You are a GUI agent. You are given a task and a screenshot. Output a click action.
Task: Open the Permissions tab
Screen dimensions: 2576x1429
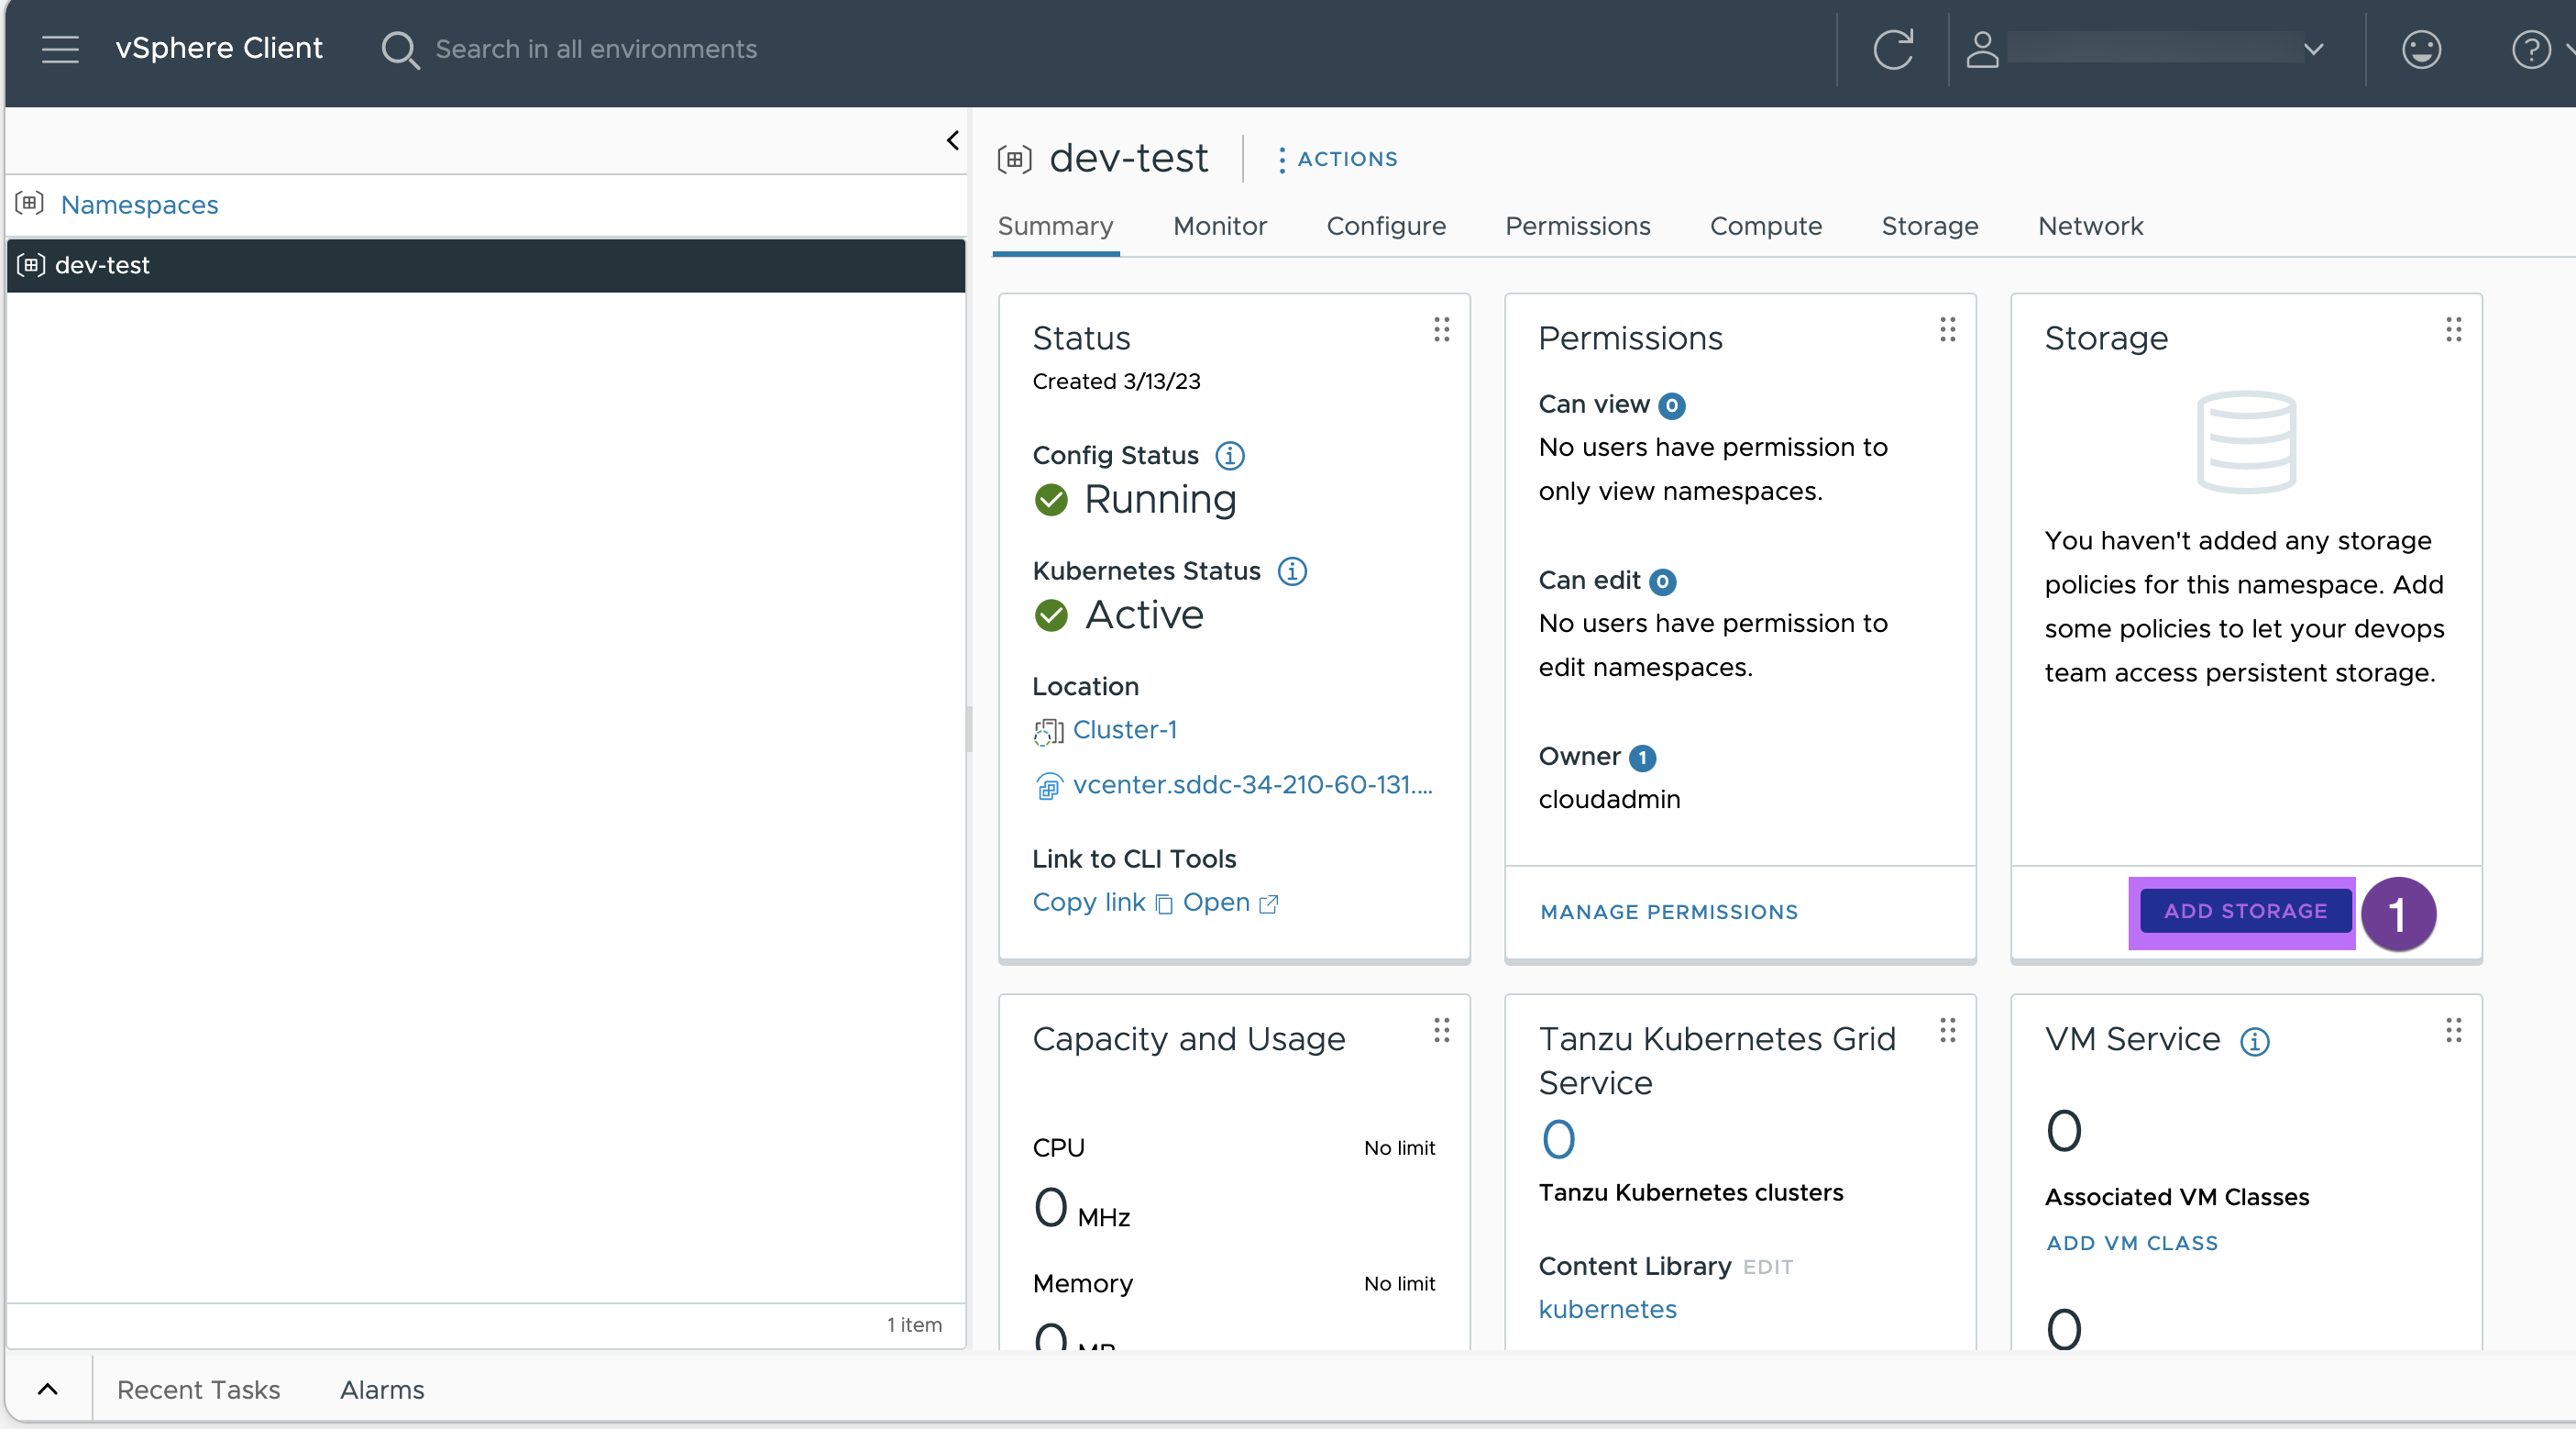pos(1577,227)
